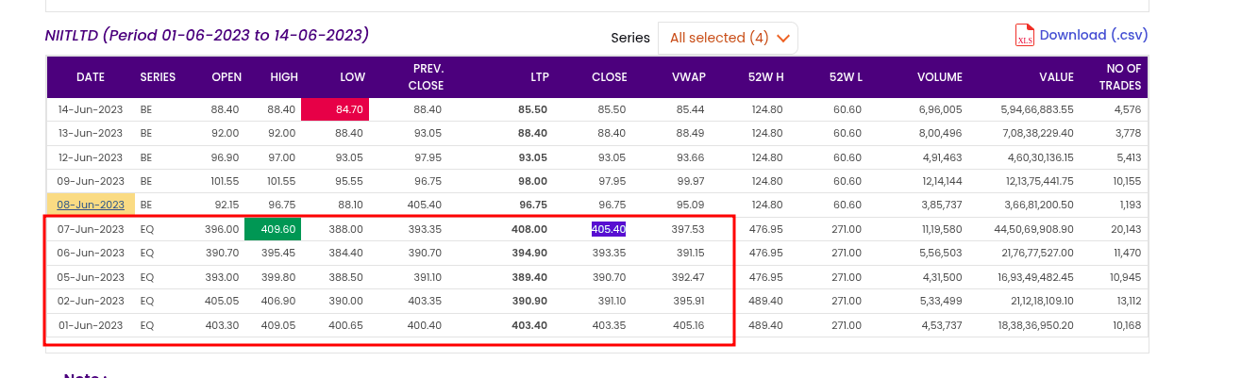
Task: Click the DATE column header
Action: click(x=91, y=77)
